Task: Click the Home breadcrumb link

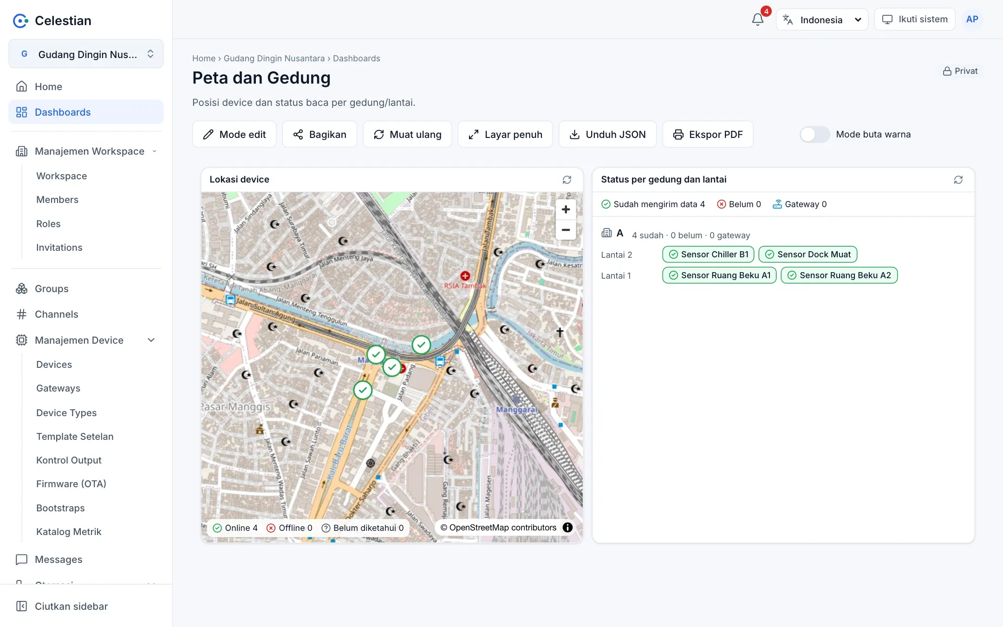Action: pos(204,59)
